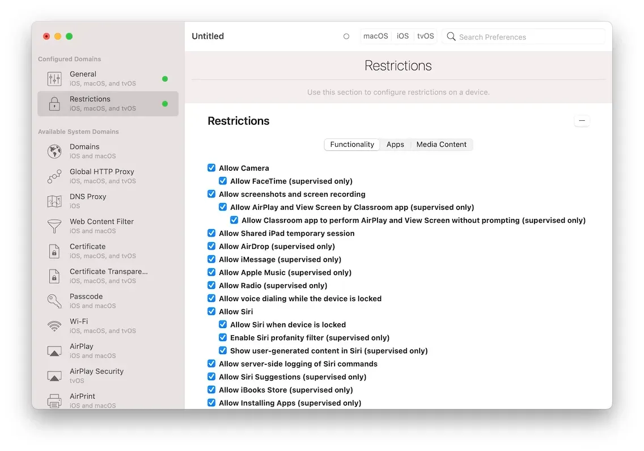
Task: Toggle Allow Siri when device is locked
Action: tap(223, 324)
